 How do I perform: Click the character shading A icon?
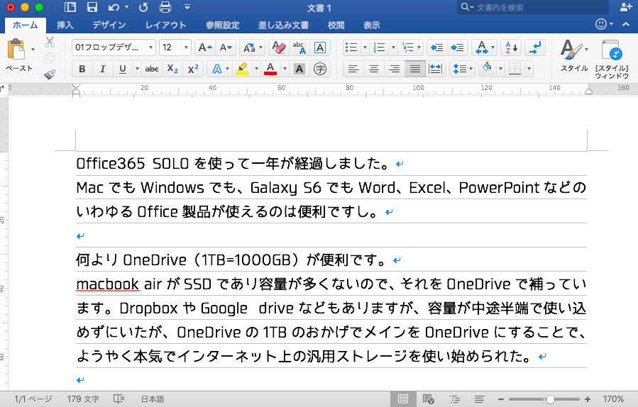click(x=299, y=69)
